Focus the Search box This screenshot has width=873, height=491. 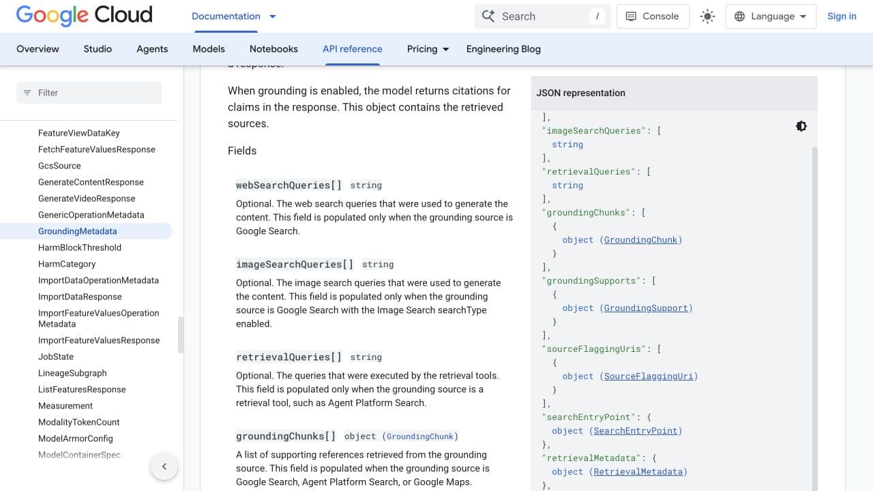[542, 16]
